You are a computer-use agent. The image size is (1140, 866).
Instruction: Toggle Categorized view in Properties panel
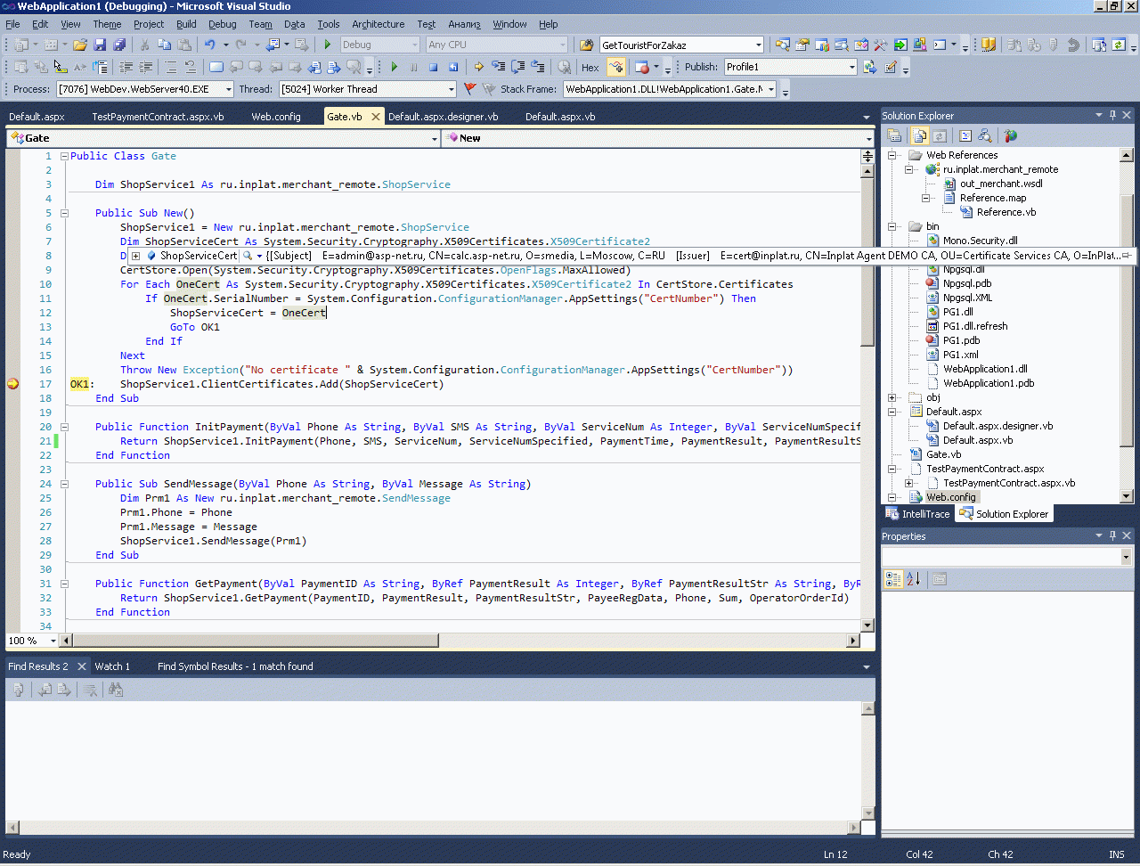tap(893, 579)
